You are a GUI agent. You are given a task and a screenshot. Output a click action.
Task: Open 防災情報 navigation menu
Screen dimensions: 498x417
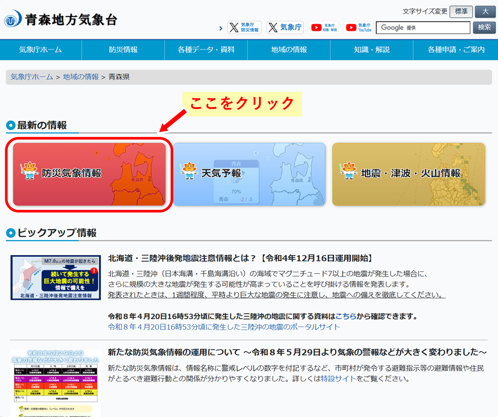(123, 50)
